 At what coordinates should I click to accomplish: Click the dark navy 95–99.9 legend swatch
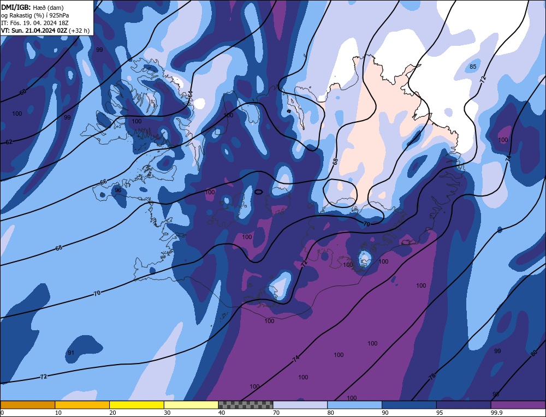(464, 404)
